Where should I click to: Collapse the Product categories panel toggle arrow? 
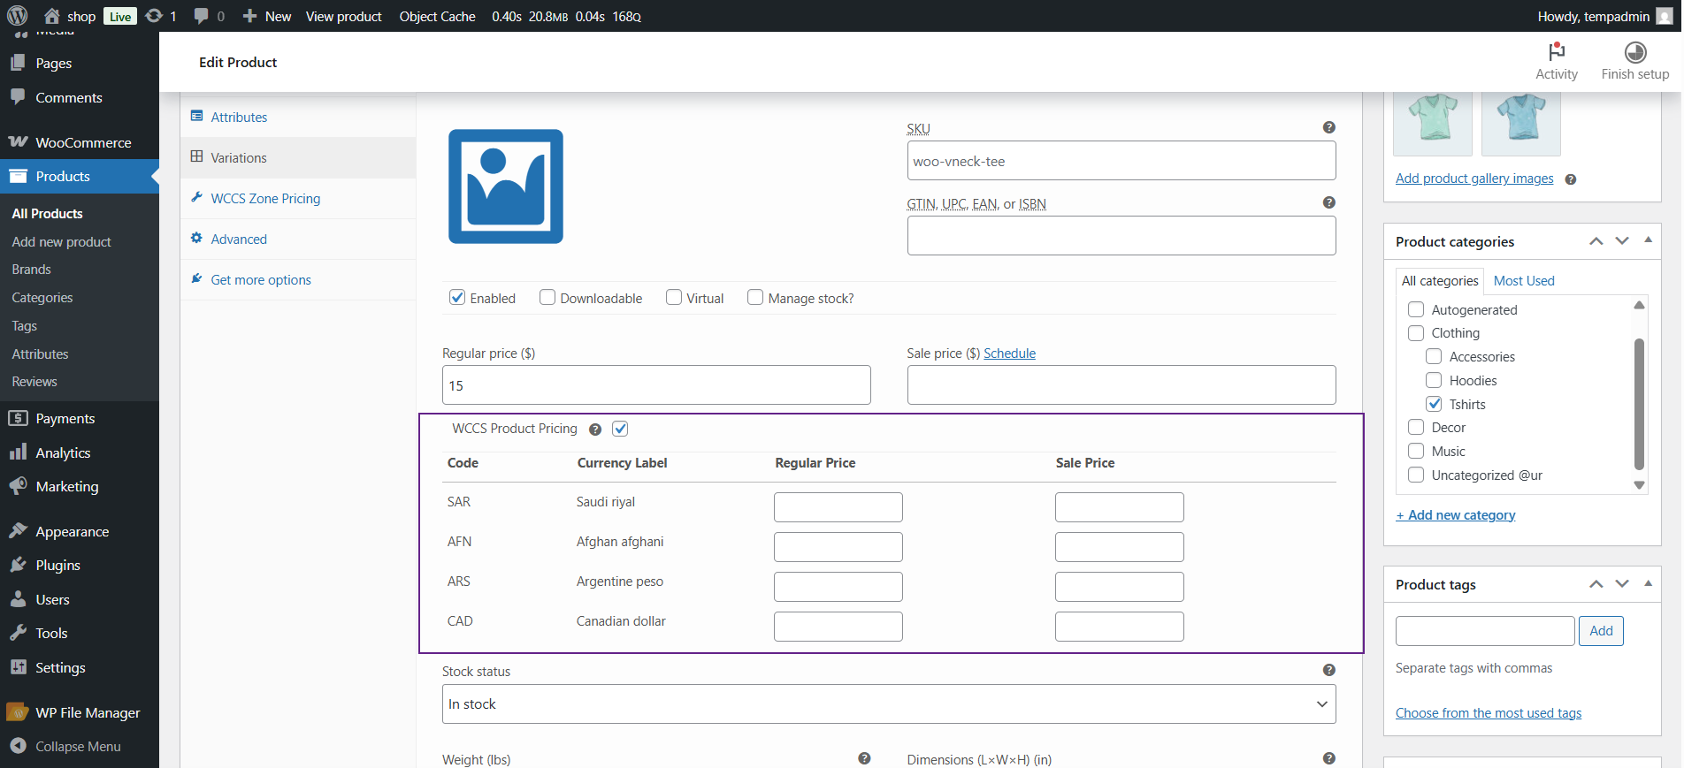coord(1648,240)
